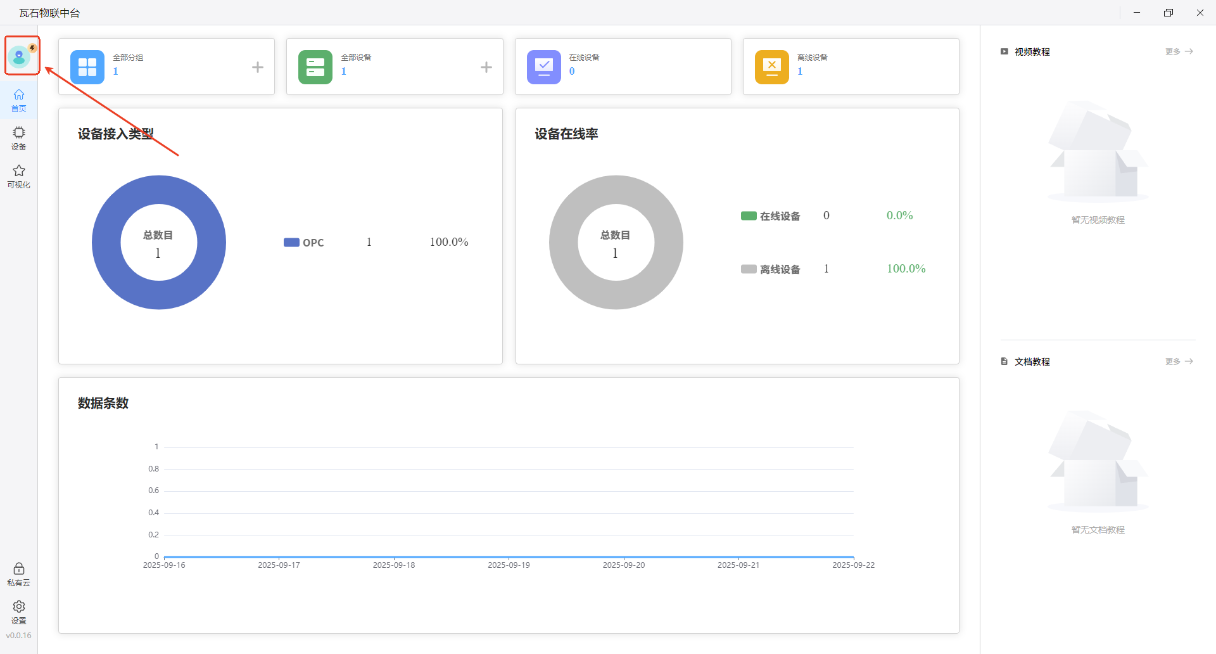Toggle the 在线设备 legend series

(770, 216)
